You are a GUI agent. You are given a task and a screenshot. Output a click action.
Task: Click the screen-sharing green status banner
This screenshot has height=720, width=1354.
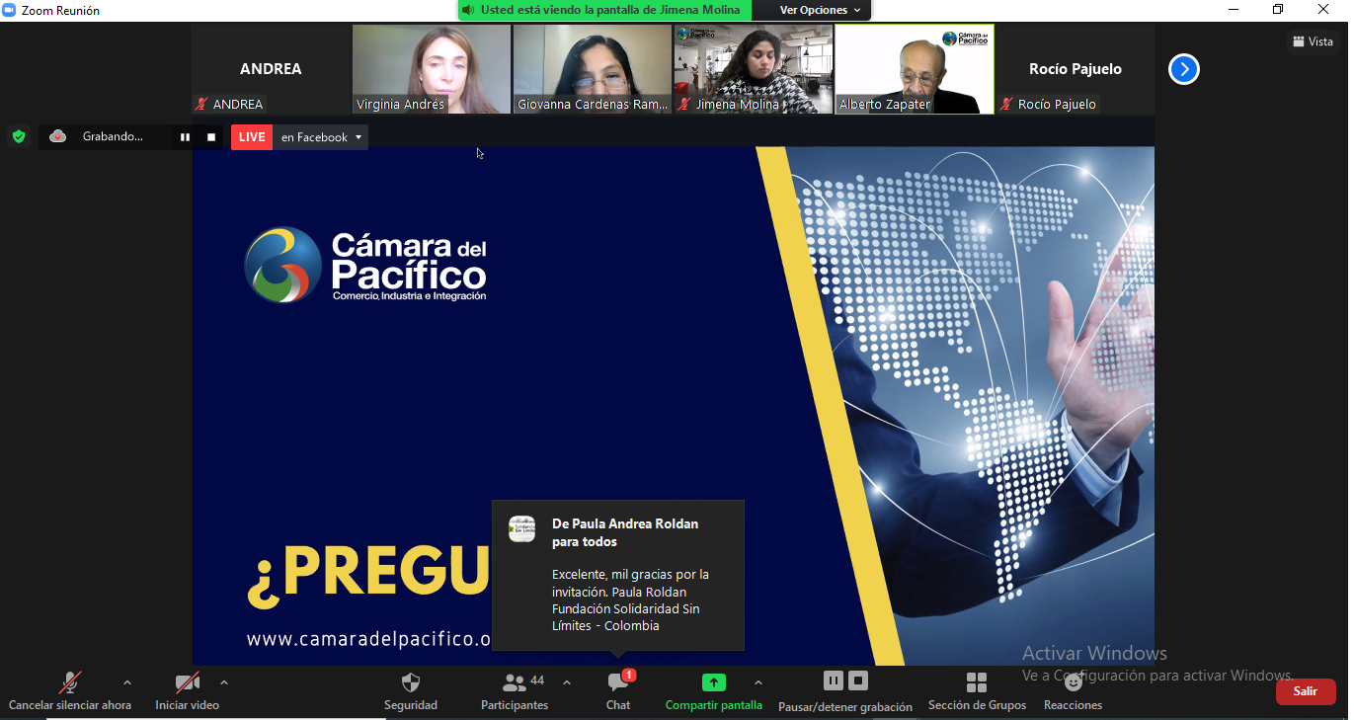605,10
